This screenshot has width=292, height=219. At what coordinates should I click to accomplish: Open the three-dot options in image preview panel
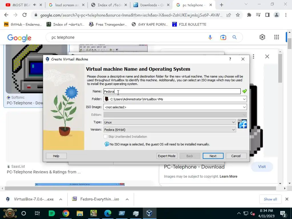(x=254, y=56)
